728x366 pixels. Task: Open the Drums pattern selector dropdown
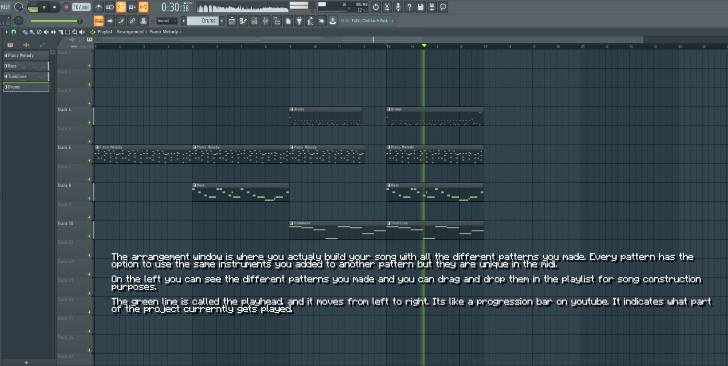pos(203,21)
